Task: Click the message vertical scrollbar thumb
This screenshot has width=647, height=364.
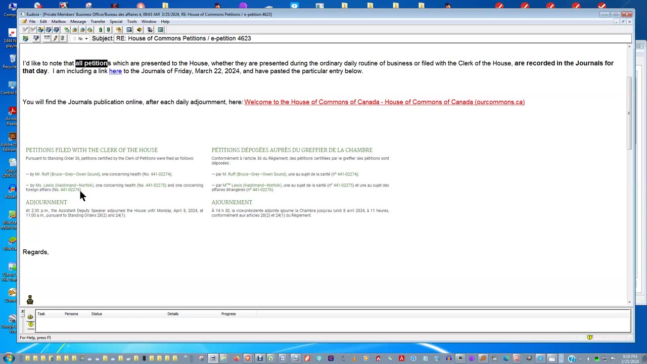Action: 629,112
